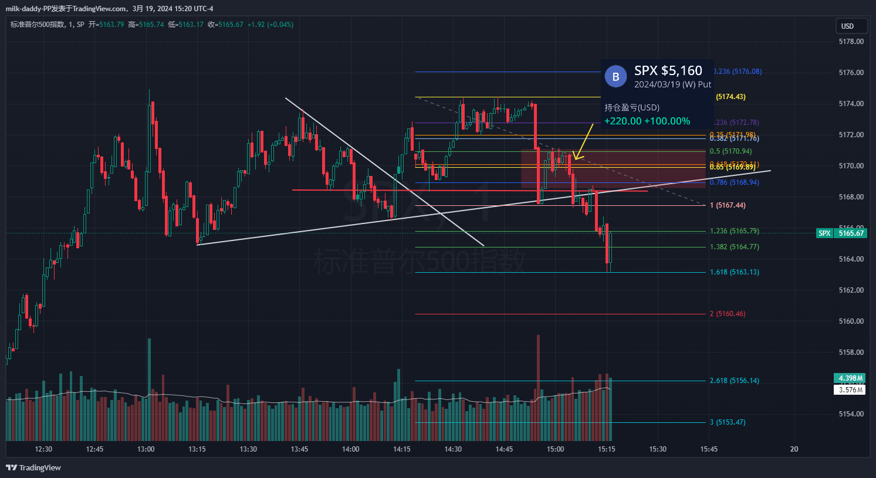
Task: Open the USD currency selector
Action: [847, 26]
